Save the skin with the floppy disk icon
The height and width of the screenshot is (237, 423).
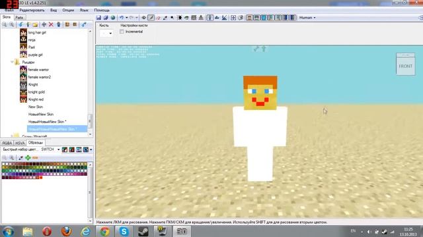click(98, 18)
